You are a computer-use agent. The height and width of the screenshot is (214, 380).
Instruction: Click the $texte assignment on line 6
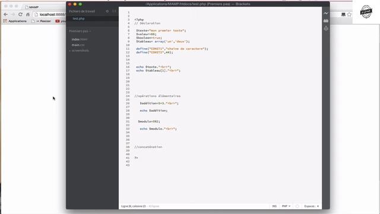click(161, 30)
